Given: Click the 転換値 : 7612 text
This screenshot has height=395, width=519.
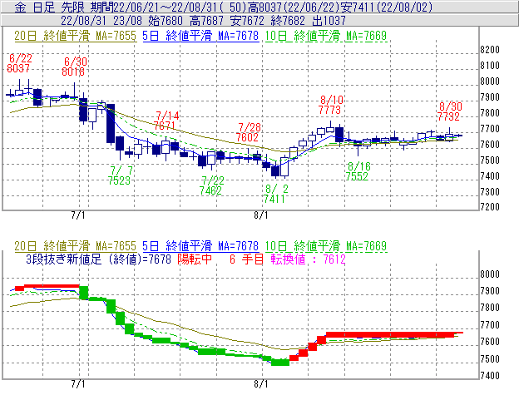Looking at the screenshot, I should tap(308, 259).
